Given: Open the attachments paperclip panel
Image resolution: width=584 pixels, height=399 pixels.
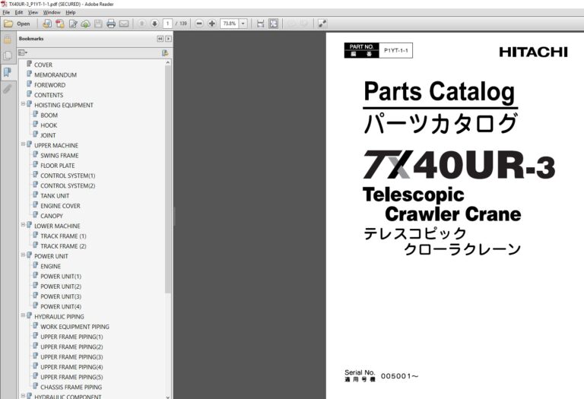Looking at the screenshot, I should tap(8, 89).
